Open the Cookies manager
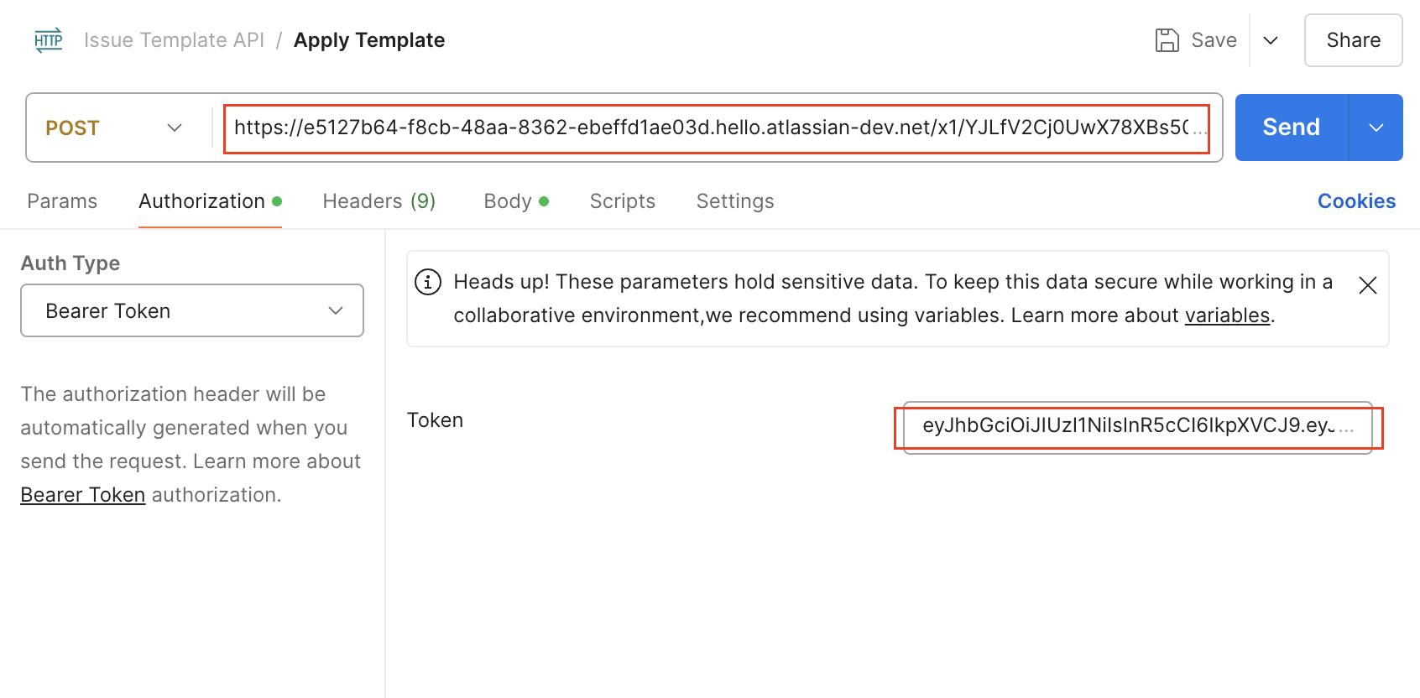Image resolution: width=1420 pixels, height=698 pixels. click(x=1356, y=201)
